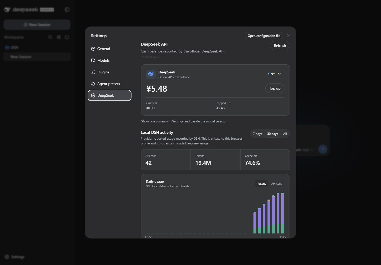The image size is (381, 265).
Task: Click the new workspace icon in Workspaces header
Action: click(x=67, y=37)
